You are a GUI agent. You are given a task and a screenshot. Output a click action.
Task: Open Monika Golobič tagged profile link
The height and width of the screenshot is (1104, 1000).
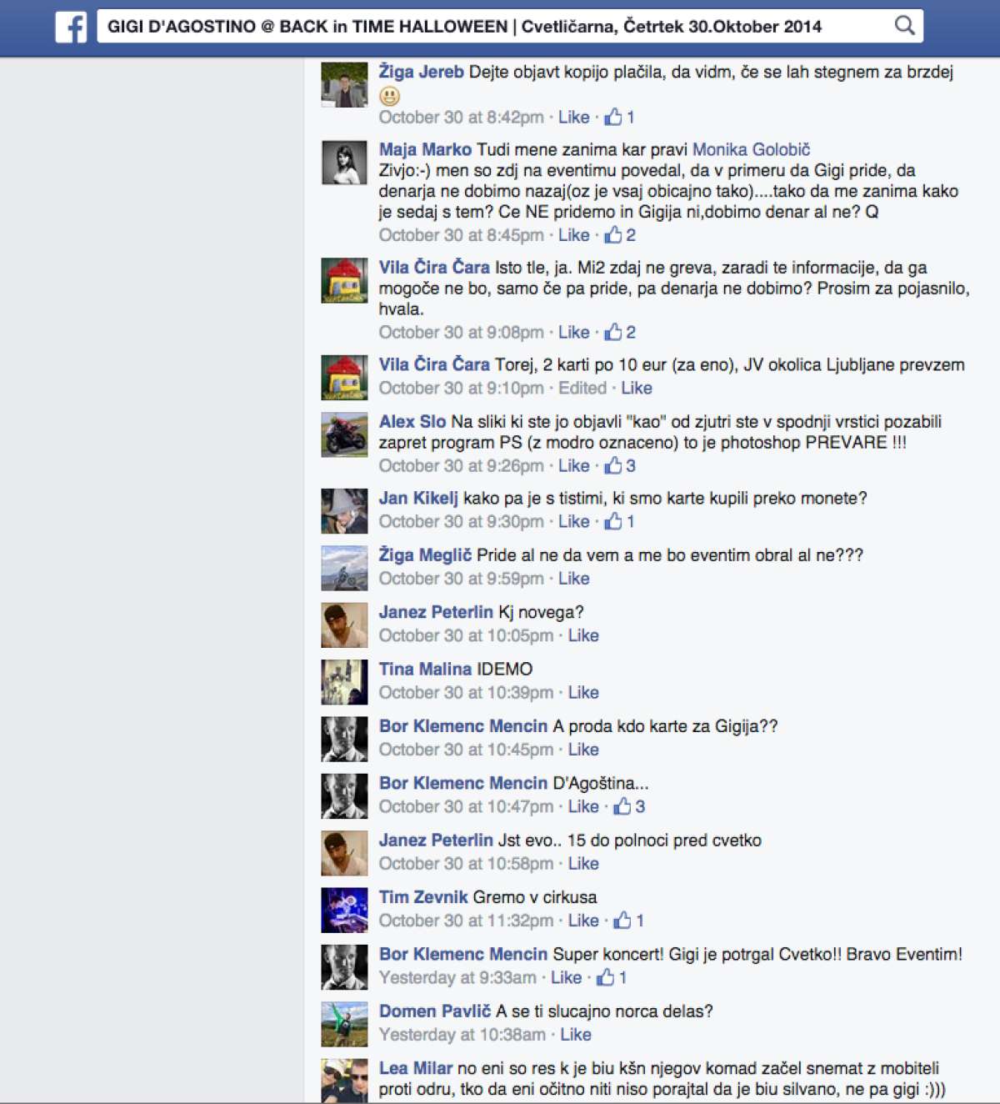point(751,149)
